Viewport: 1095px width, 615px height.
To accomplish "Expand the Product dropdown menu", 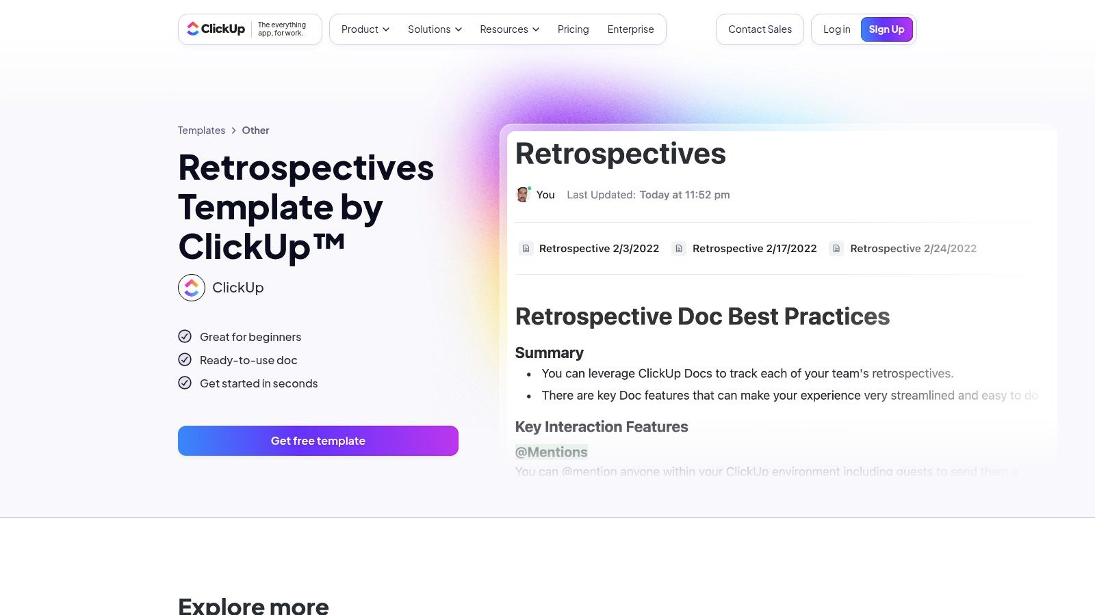I will click(x=365, y=29).
